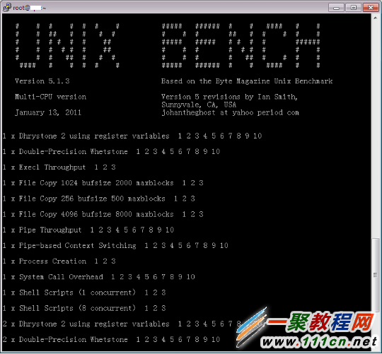This screenshot has width=382, height=354.
Task: Click 'johantheghost at yahoo period com' text
Action: [230, 112]
